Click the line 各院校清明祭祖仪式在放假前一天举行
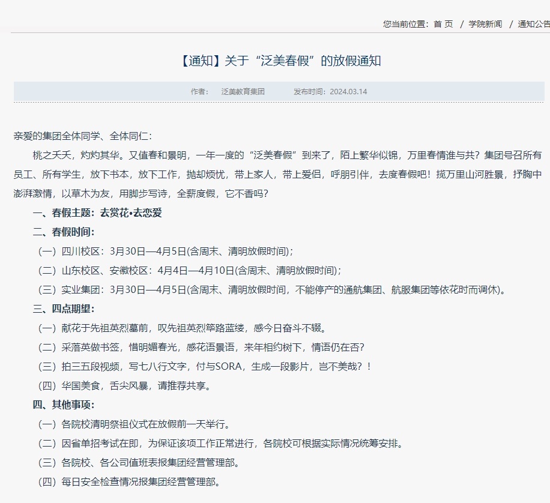Viewport: 550px width, 503px height. (134, 424)
